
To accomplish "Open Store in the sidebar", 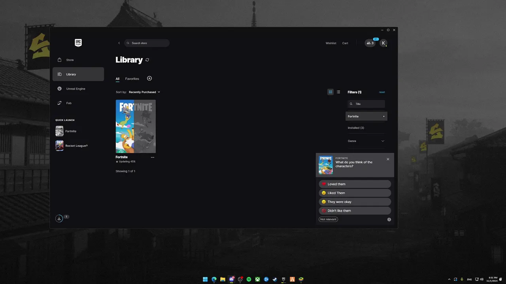I will click(78, 60).
